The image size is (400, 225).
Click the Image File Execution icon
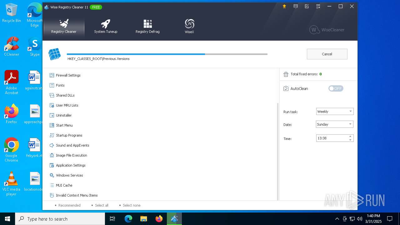click(x=52, y=155)
